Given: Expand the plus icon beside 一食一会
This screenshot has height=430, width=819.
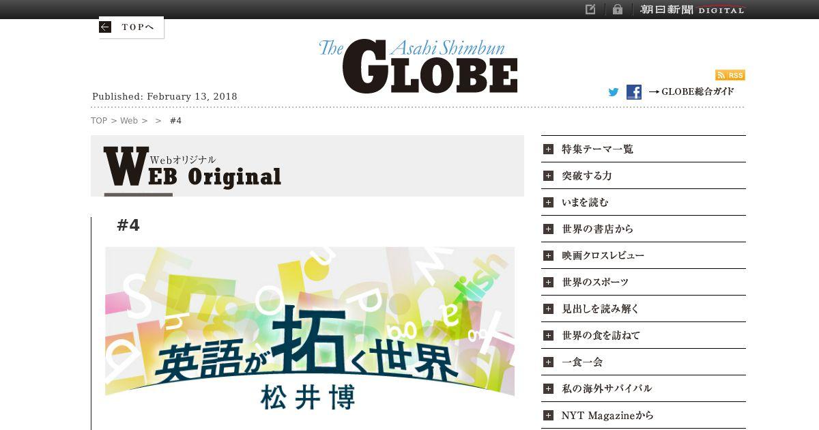Looking at the screenshot, I should pos(548,362).
